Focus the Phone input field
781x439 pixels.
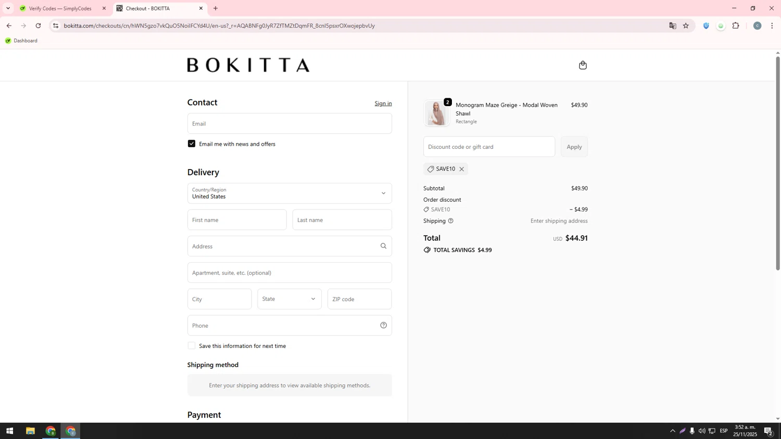[x=289, y=326]
